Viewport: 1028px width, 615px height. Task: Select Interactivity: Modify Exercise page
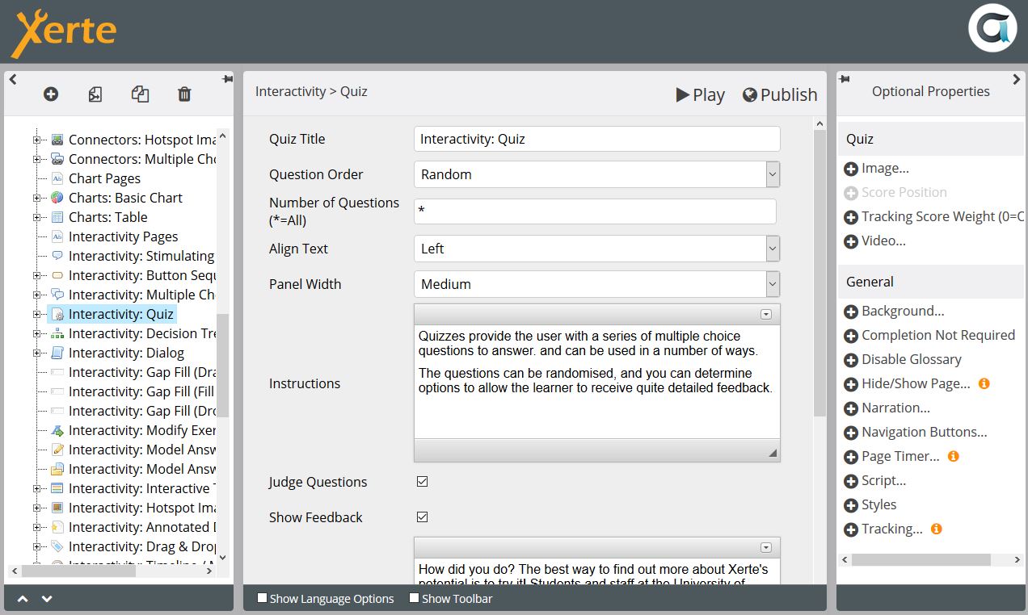[141, 430]
